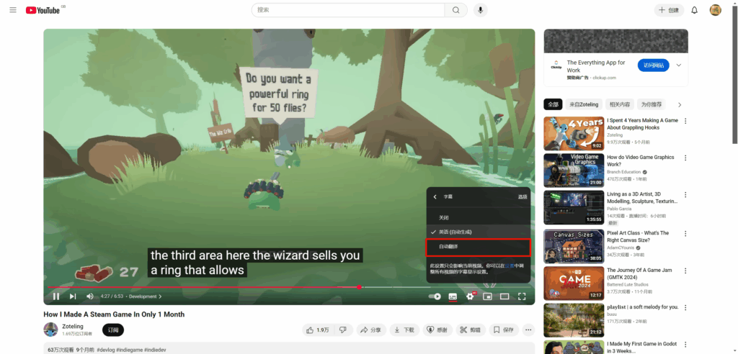Mute the video volume

pos(90,296)
